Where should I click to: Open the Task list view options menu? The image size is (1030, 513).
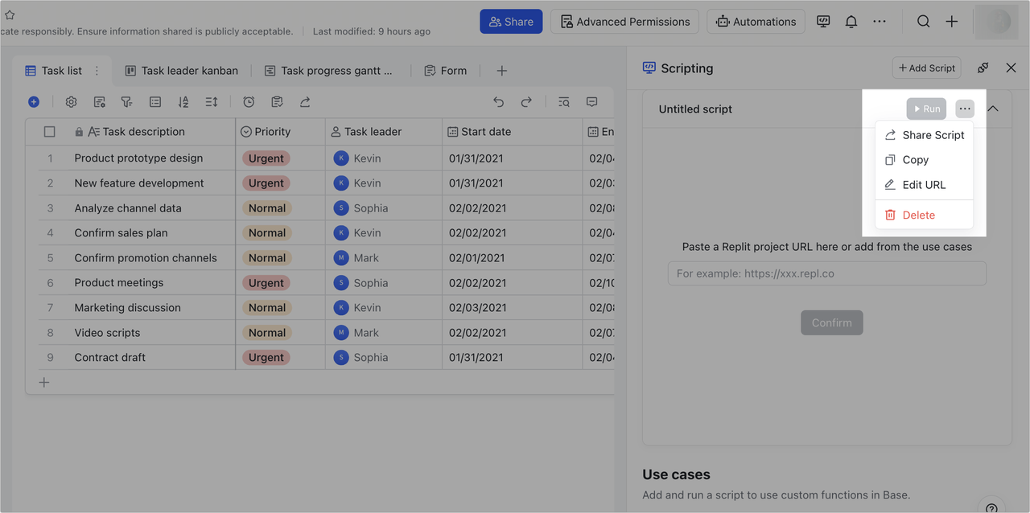[x=96, y=70]
